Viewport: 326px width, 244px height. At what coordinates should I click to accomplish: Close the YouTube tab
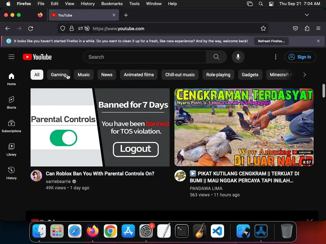pos(114,15)
